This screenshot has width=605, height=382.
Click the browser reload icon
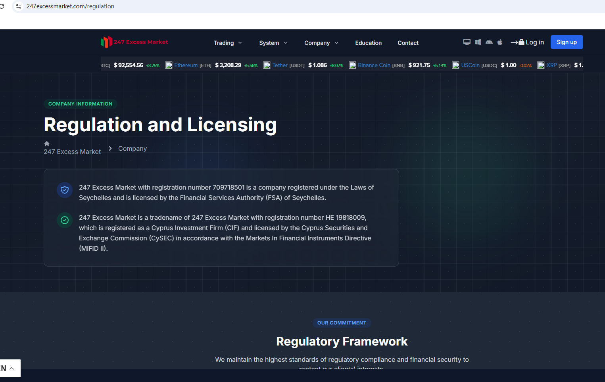pos(2,6)
